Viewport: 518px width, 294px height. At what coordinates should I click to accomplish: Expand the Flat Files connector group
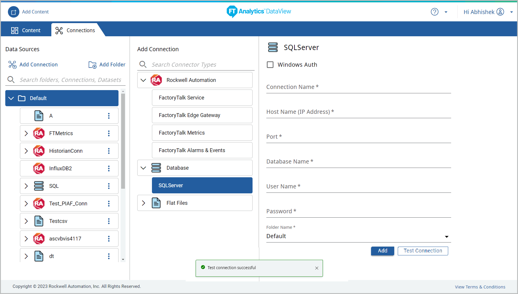click(x=143, y=203)
